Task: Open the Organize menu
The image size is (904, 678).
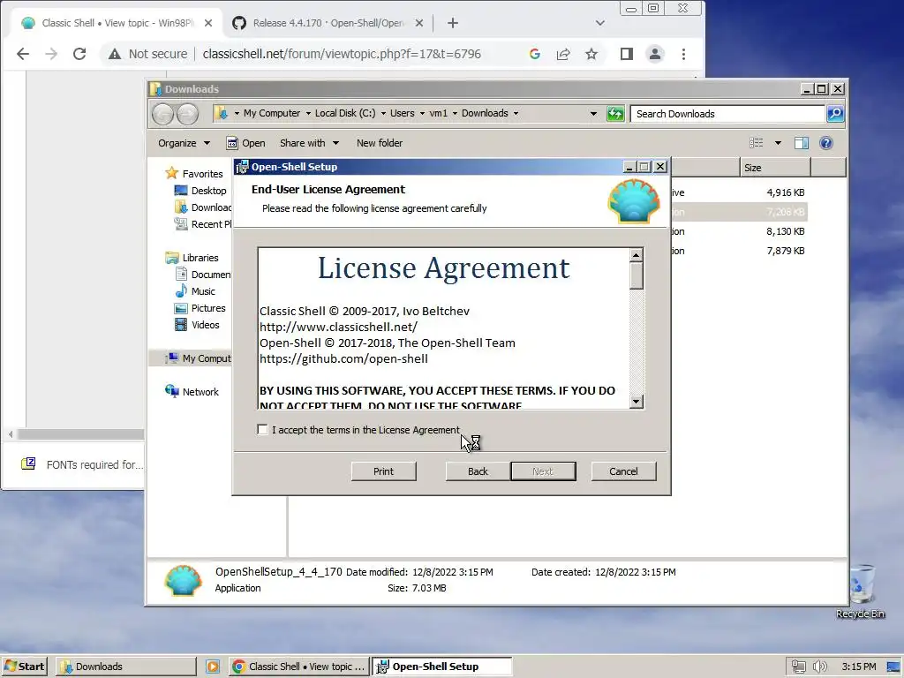Action: (x=184, y=143)
